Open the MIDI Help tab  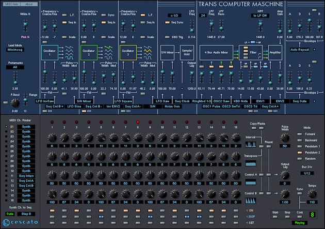[x=11, y=4]
